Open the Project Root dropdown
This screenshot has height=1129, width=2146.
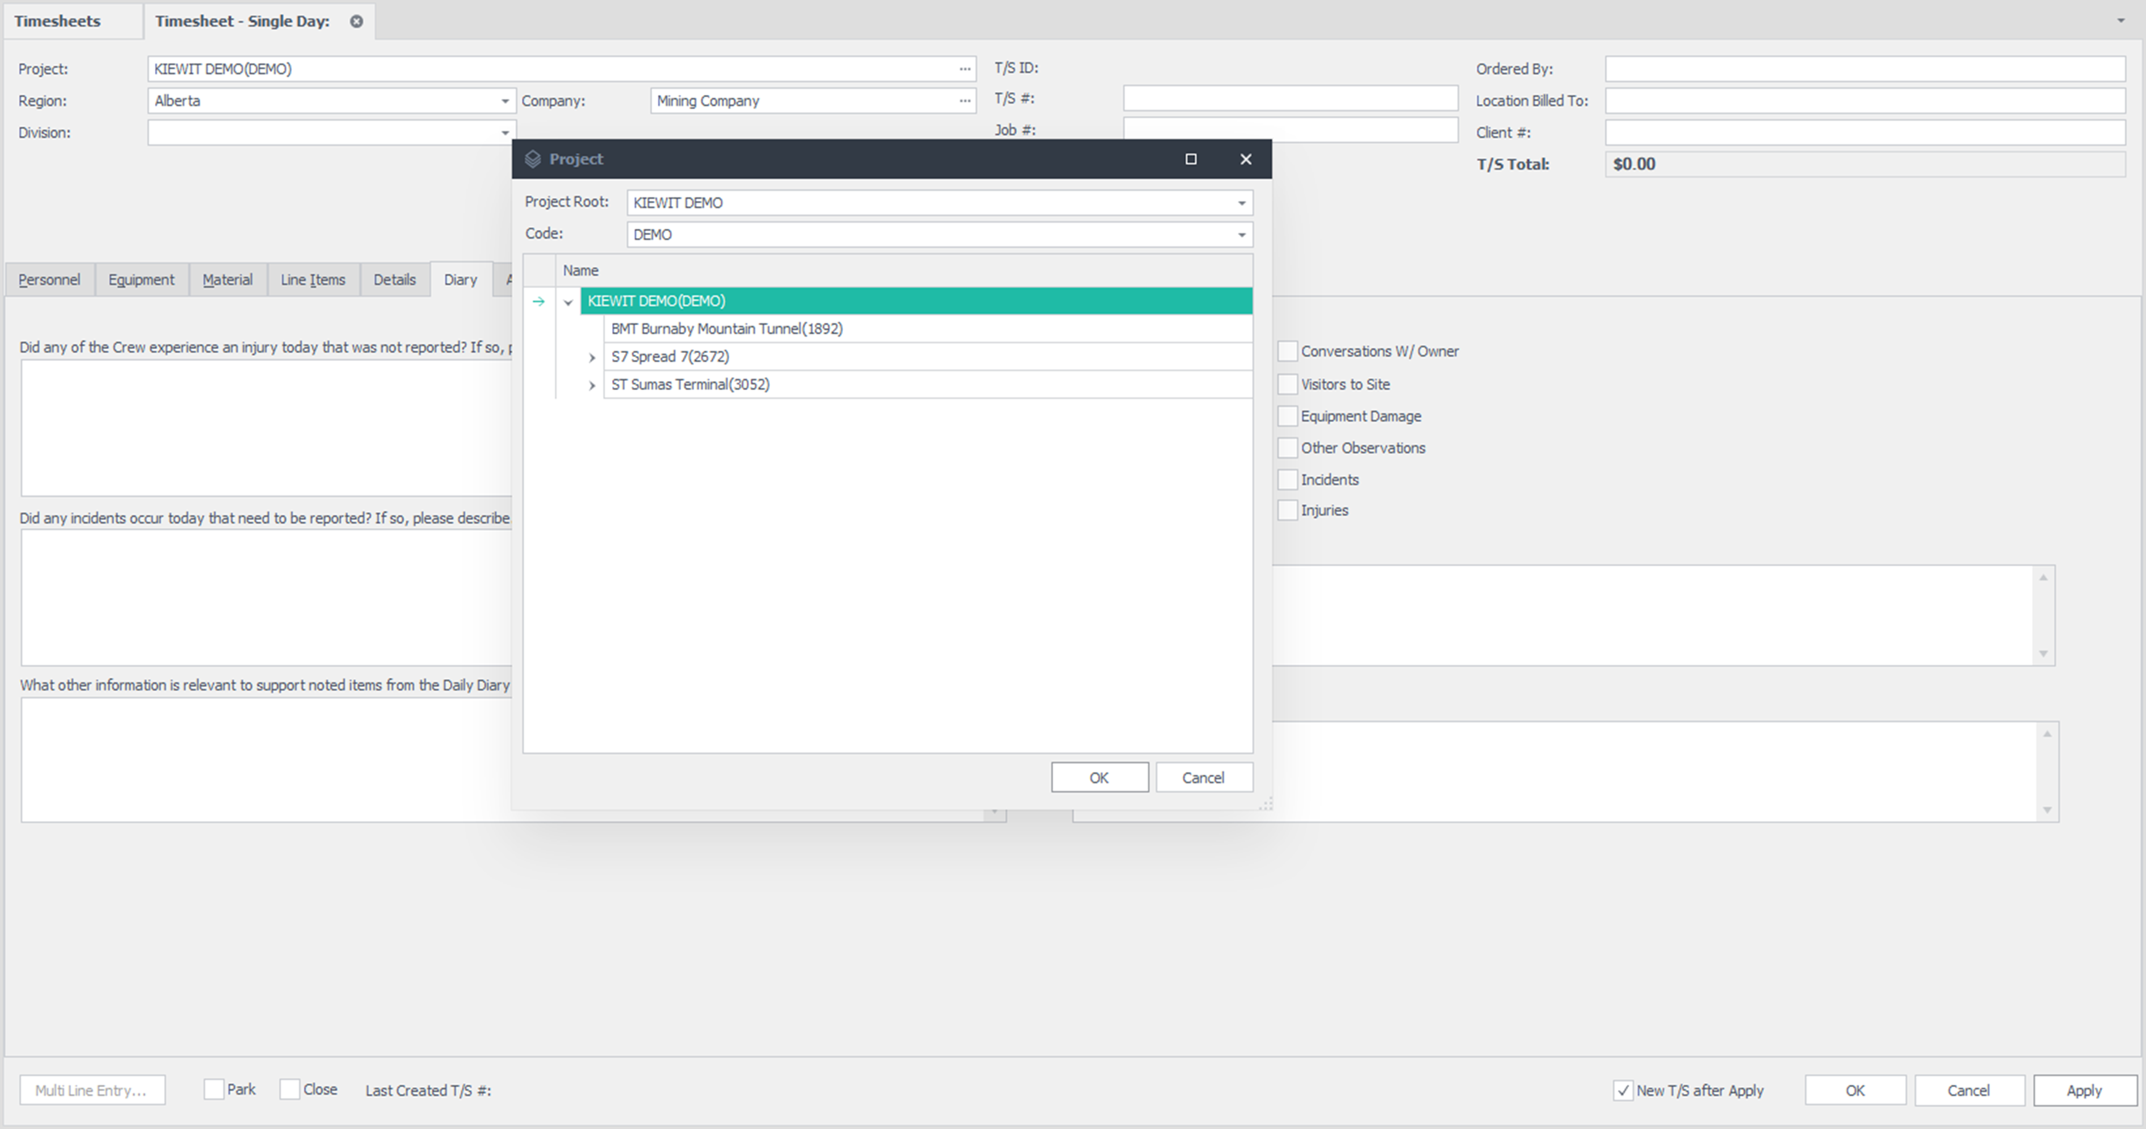pyautogui.click(x=1241, y=204)
